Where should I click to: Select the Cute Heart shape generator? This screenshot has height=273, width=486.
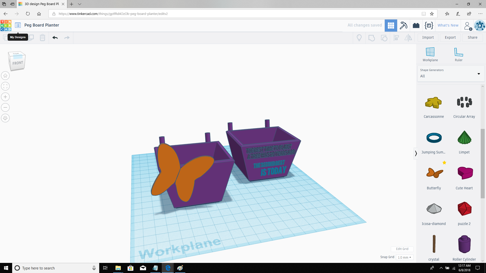(464, 173)
